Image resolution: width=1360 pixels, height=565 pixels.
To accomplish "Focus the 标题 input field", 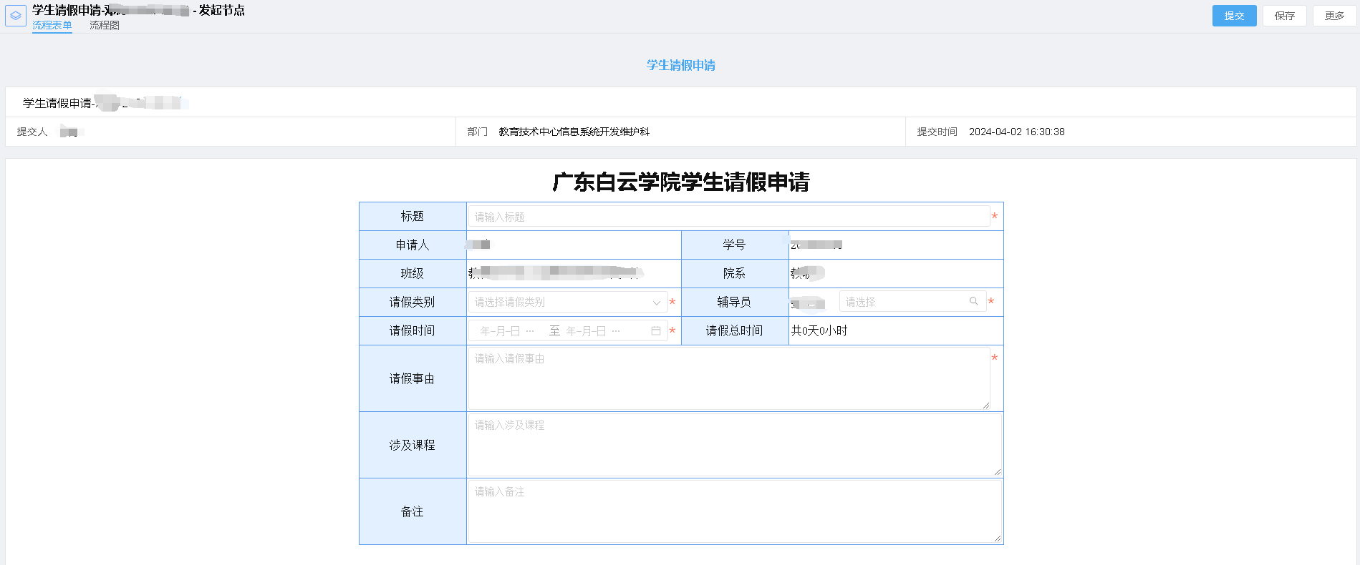I will (728, 217).
